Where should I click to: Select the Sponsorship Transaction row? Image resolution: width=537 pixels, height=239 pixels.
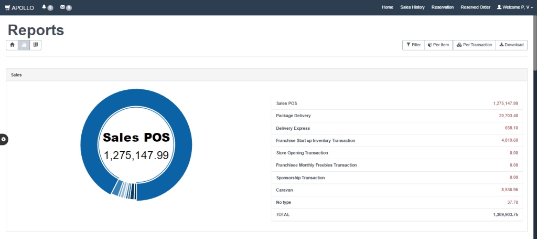point(397,178)
